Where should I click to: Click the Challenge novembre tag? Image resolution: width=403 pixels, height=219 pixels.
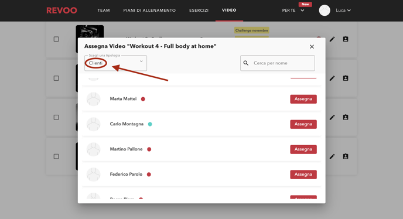tap(252, 30)
